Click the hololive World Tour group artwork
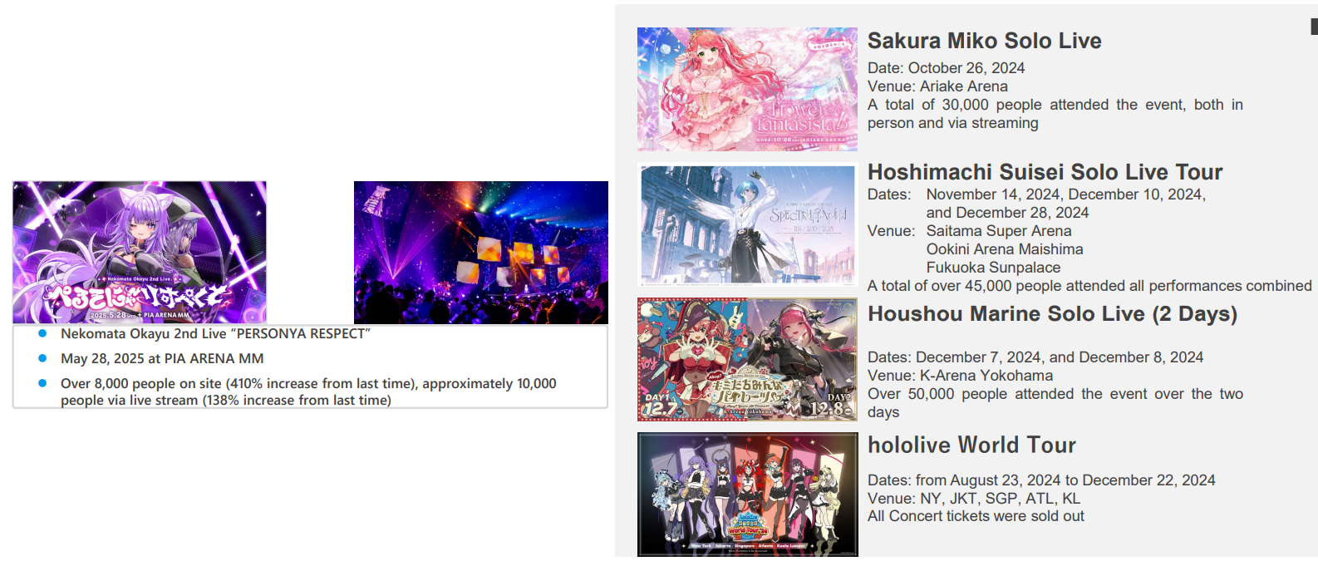This screenshot has width=1318, height=561. tap(747, 494)
